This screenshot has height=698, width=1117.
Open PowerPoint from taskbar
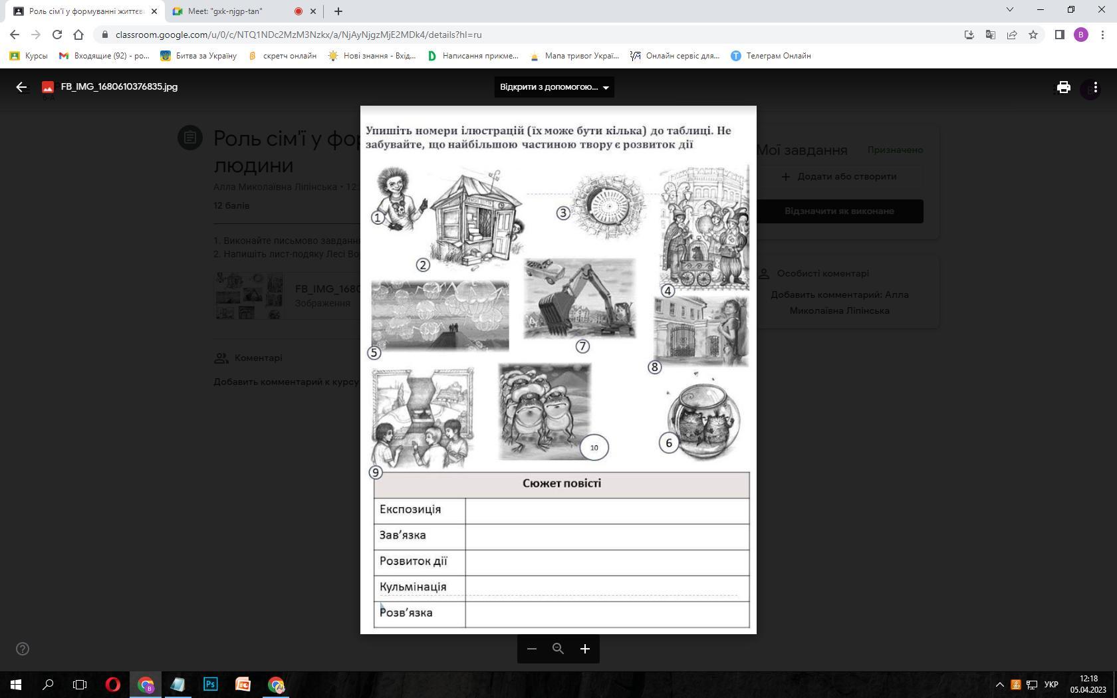[243, 685]
